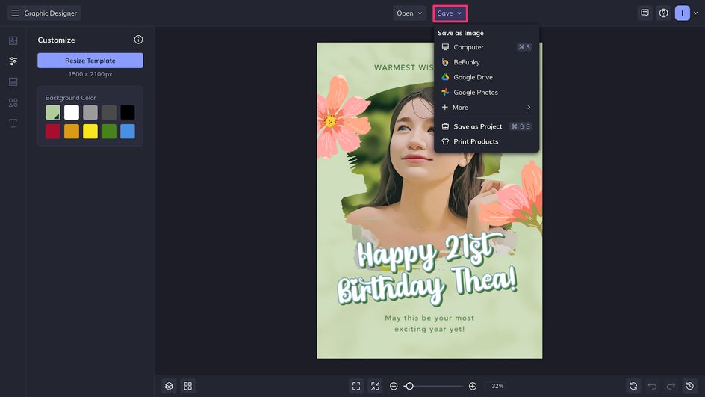Choose Print Products option
This screenshot has height=397, width=705.
tap(486, 141)
